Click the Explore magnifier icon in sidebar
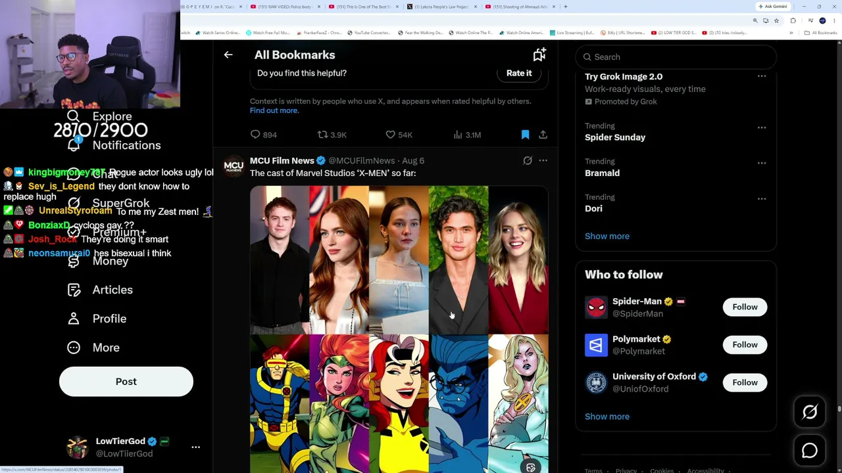This screenshot has width=842, height=473. pyautogui.click(x=73, y=116)
